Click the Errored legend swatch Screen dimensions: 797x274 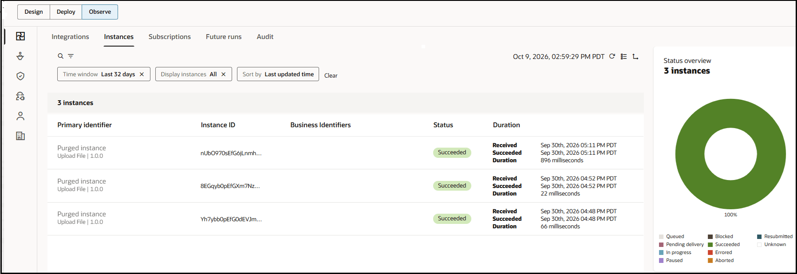coord(710,253)
